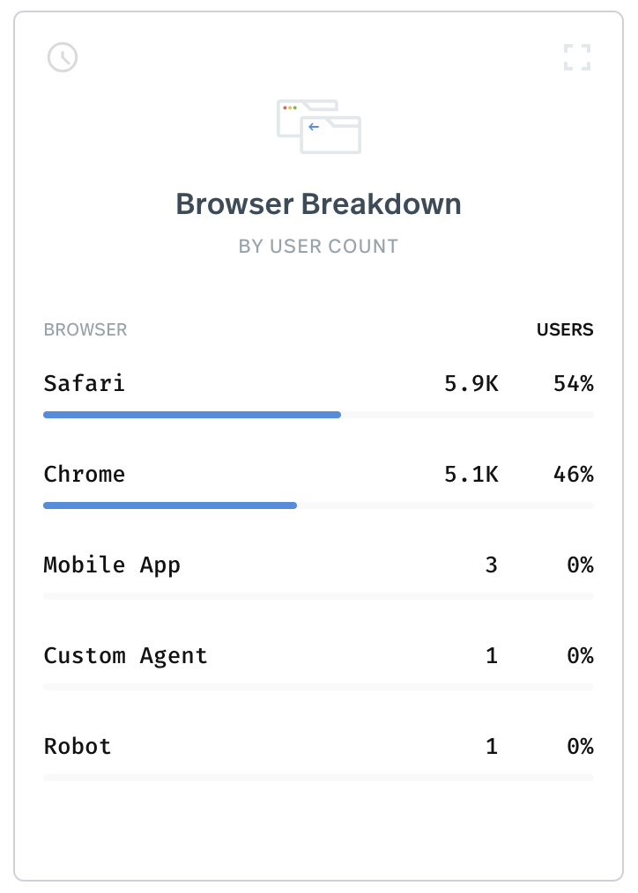The width and height of the screenshot is (638, 893).
Task: Click Safari's 5.9K user count
Action: coord(471,383)
